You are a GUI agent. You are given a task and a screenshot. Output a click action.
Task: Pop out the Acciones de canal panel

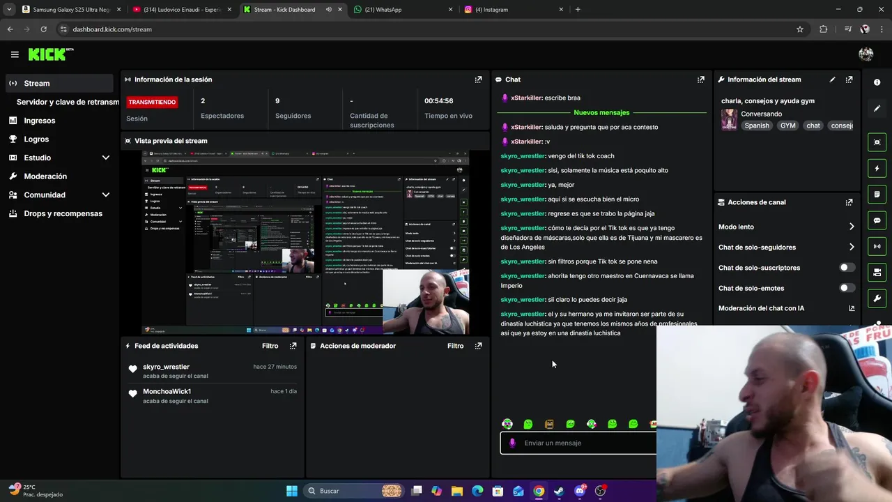coord(849,202)
